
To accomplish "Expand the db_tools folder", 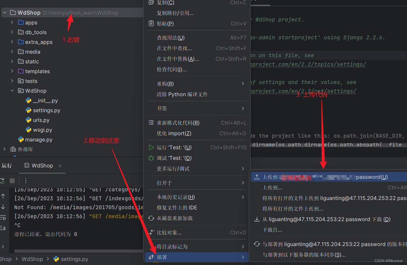I will tap(12, 32).
